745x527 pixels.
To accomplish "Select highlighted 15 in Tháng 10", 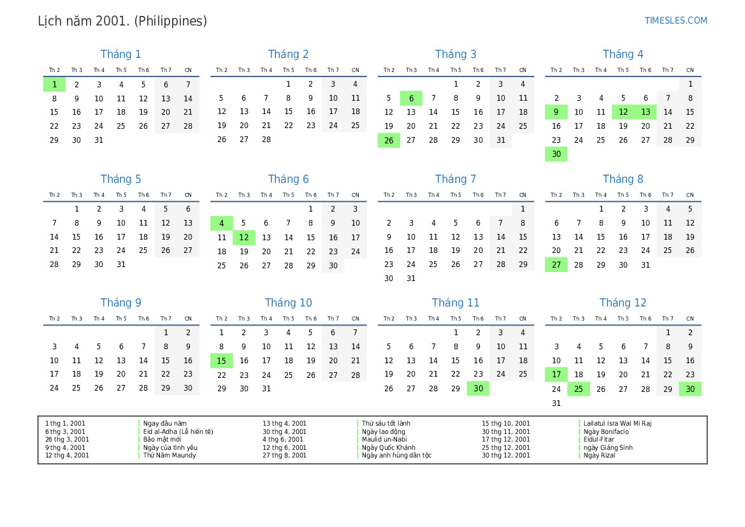I will pos(221,361).
